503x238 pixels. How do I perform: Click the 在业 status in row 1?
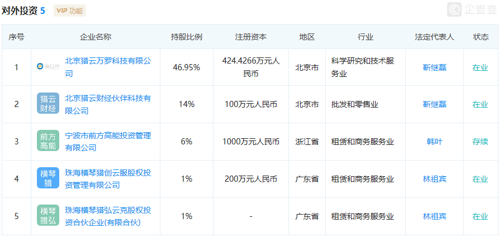point(480,67)
